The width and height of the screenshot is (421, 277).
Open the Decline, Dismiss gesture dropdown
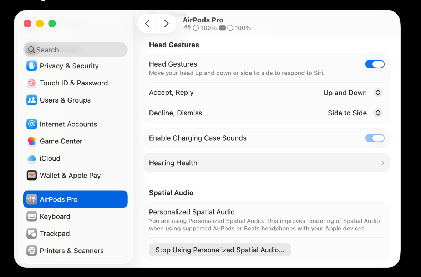(x=377, y=113)
